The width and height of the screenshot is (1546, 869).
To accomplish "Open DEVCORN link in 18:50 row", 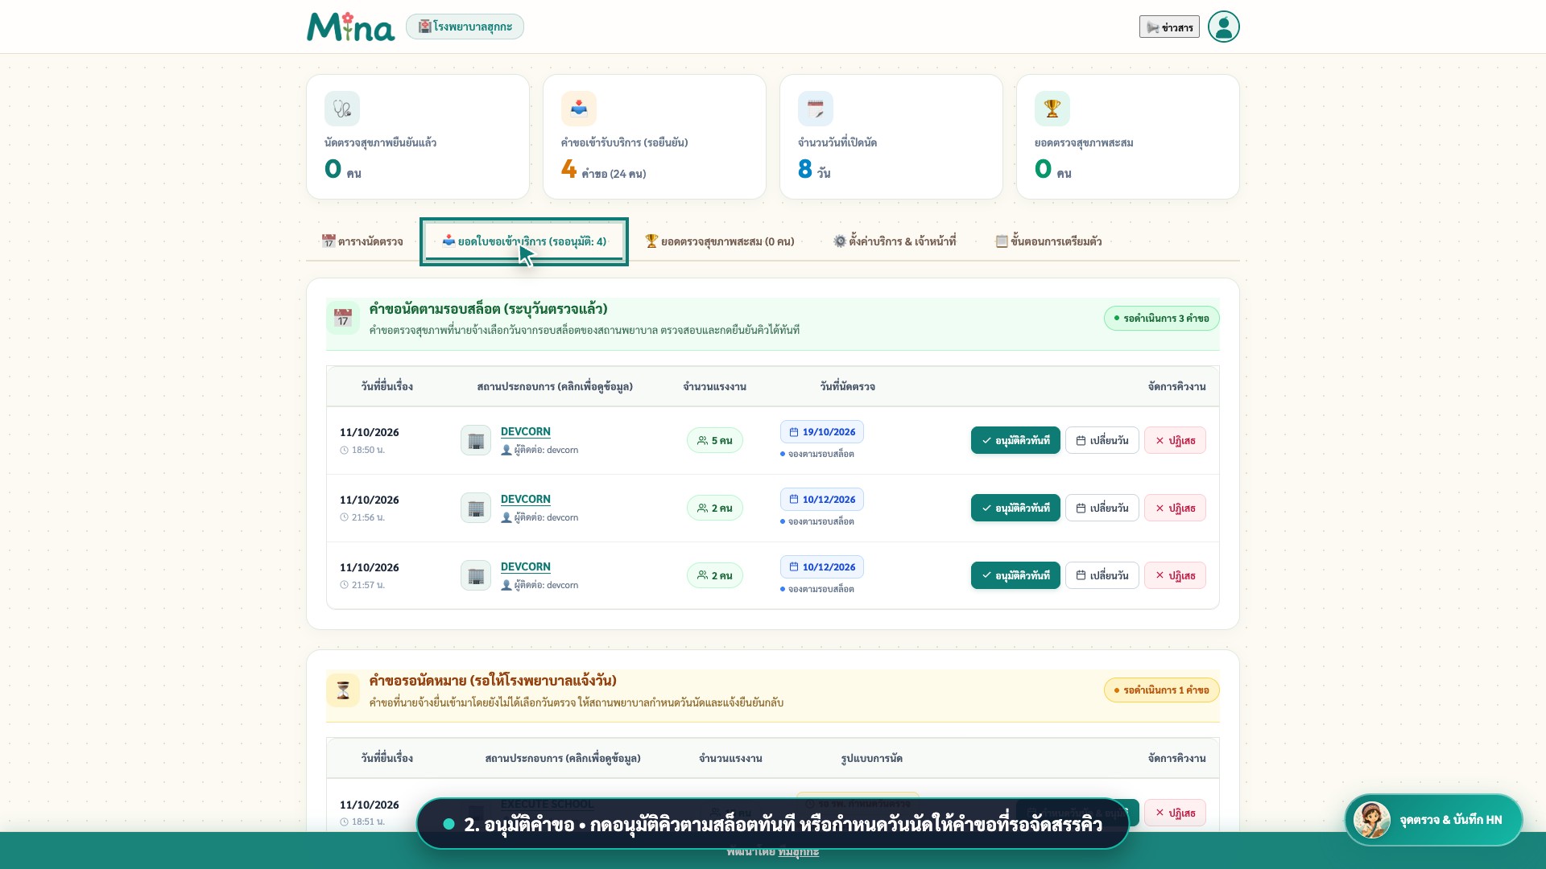I will [x=526, y=432].
